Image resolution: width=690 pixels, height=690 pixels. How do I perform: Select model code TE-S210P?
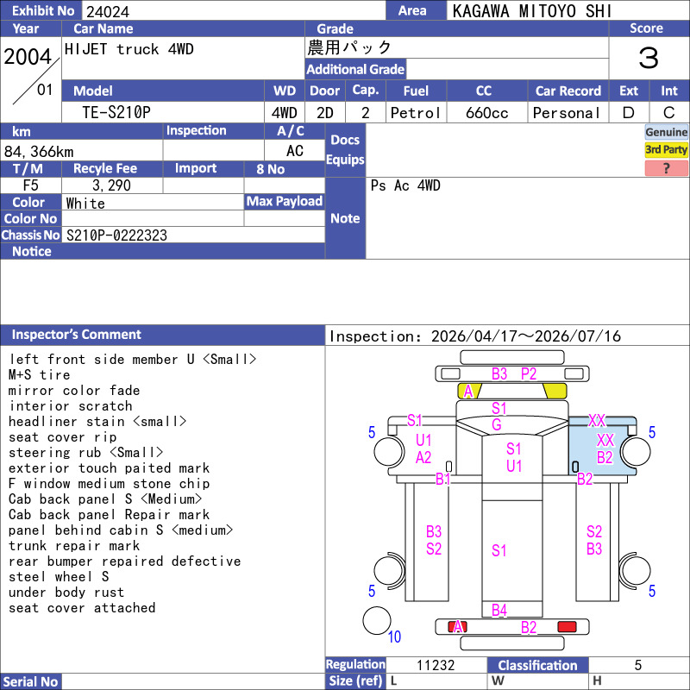click(116, 113)
